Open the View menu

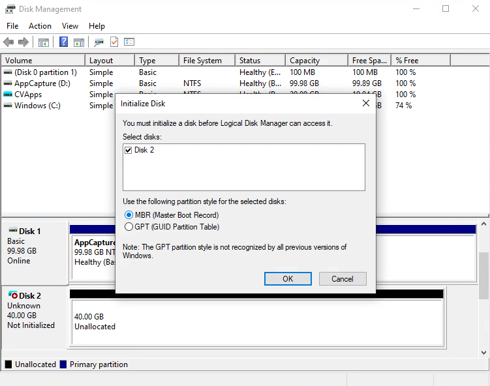(x=70, y=26)
